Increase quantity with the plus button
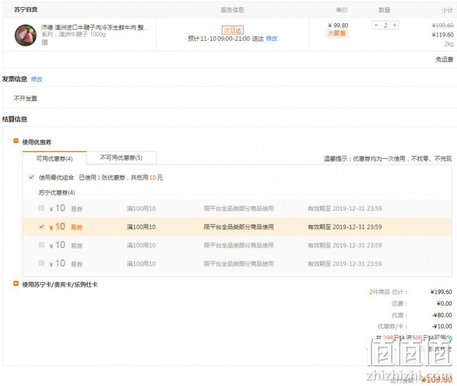457x386 pixels. coord(395,26)
